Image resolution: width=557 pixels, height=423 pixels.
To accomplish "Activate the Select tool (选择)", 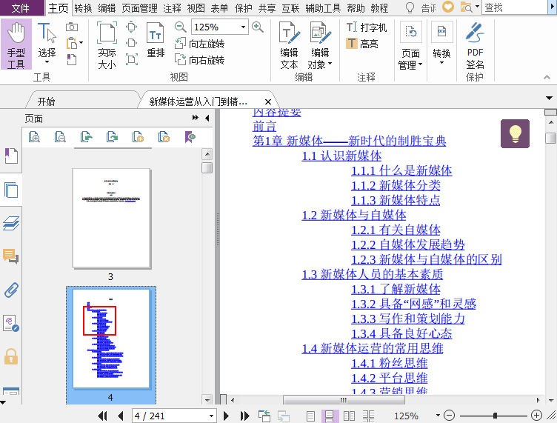I will click(x=47, y=43).
